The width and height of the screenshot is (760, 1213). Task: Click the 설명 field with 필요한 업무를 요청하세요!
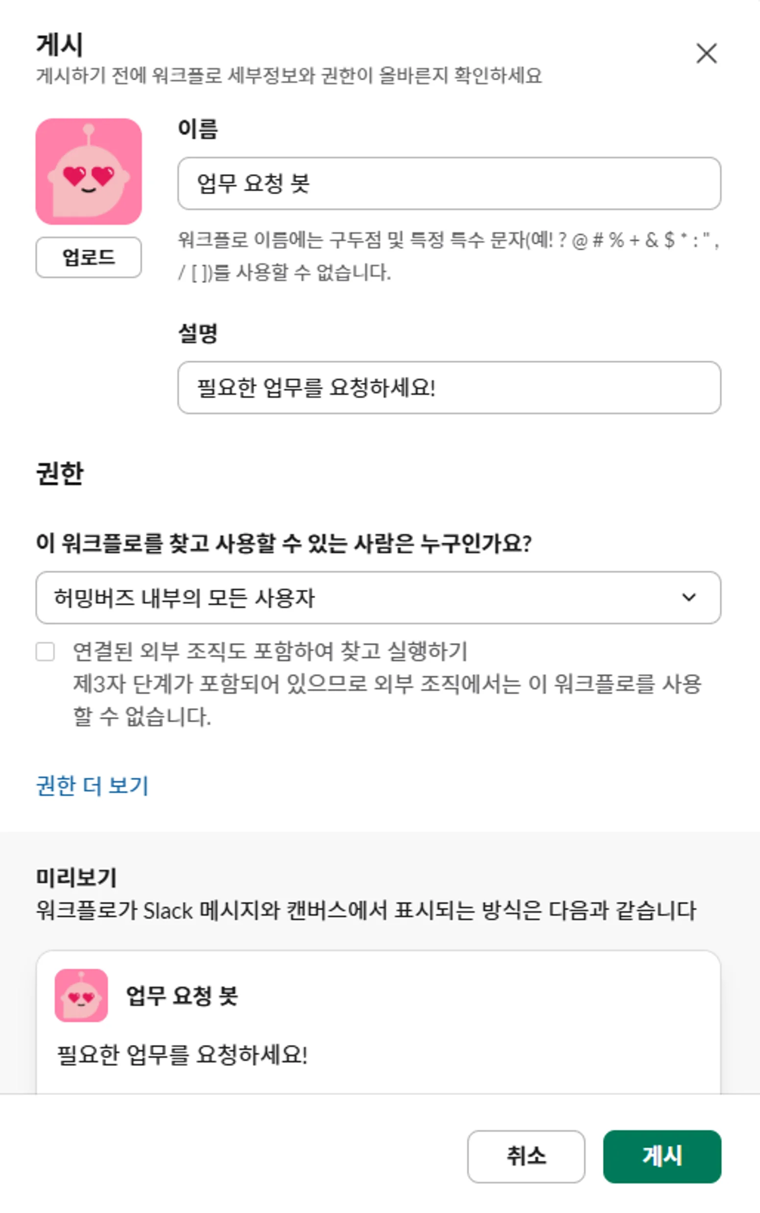click(449, 388)
